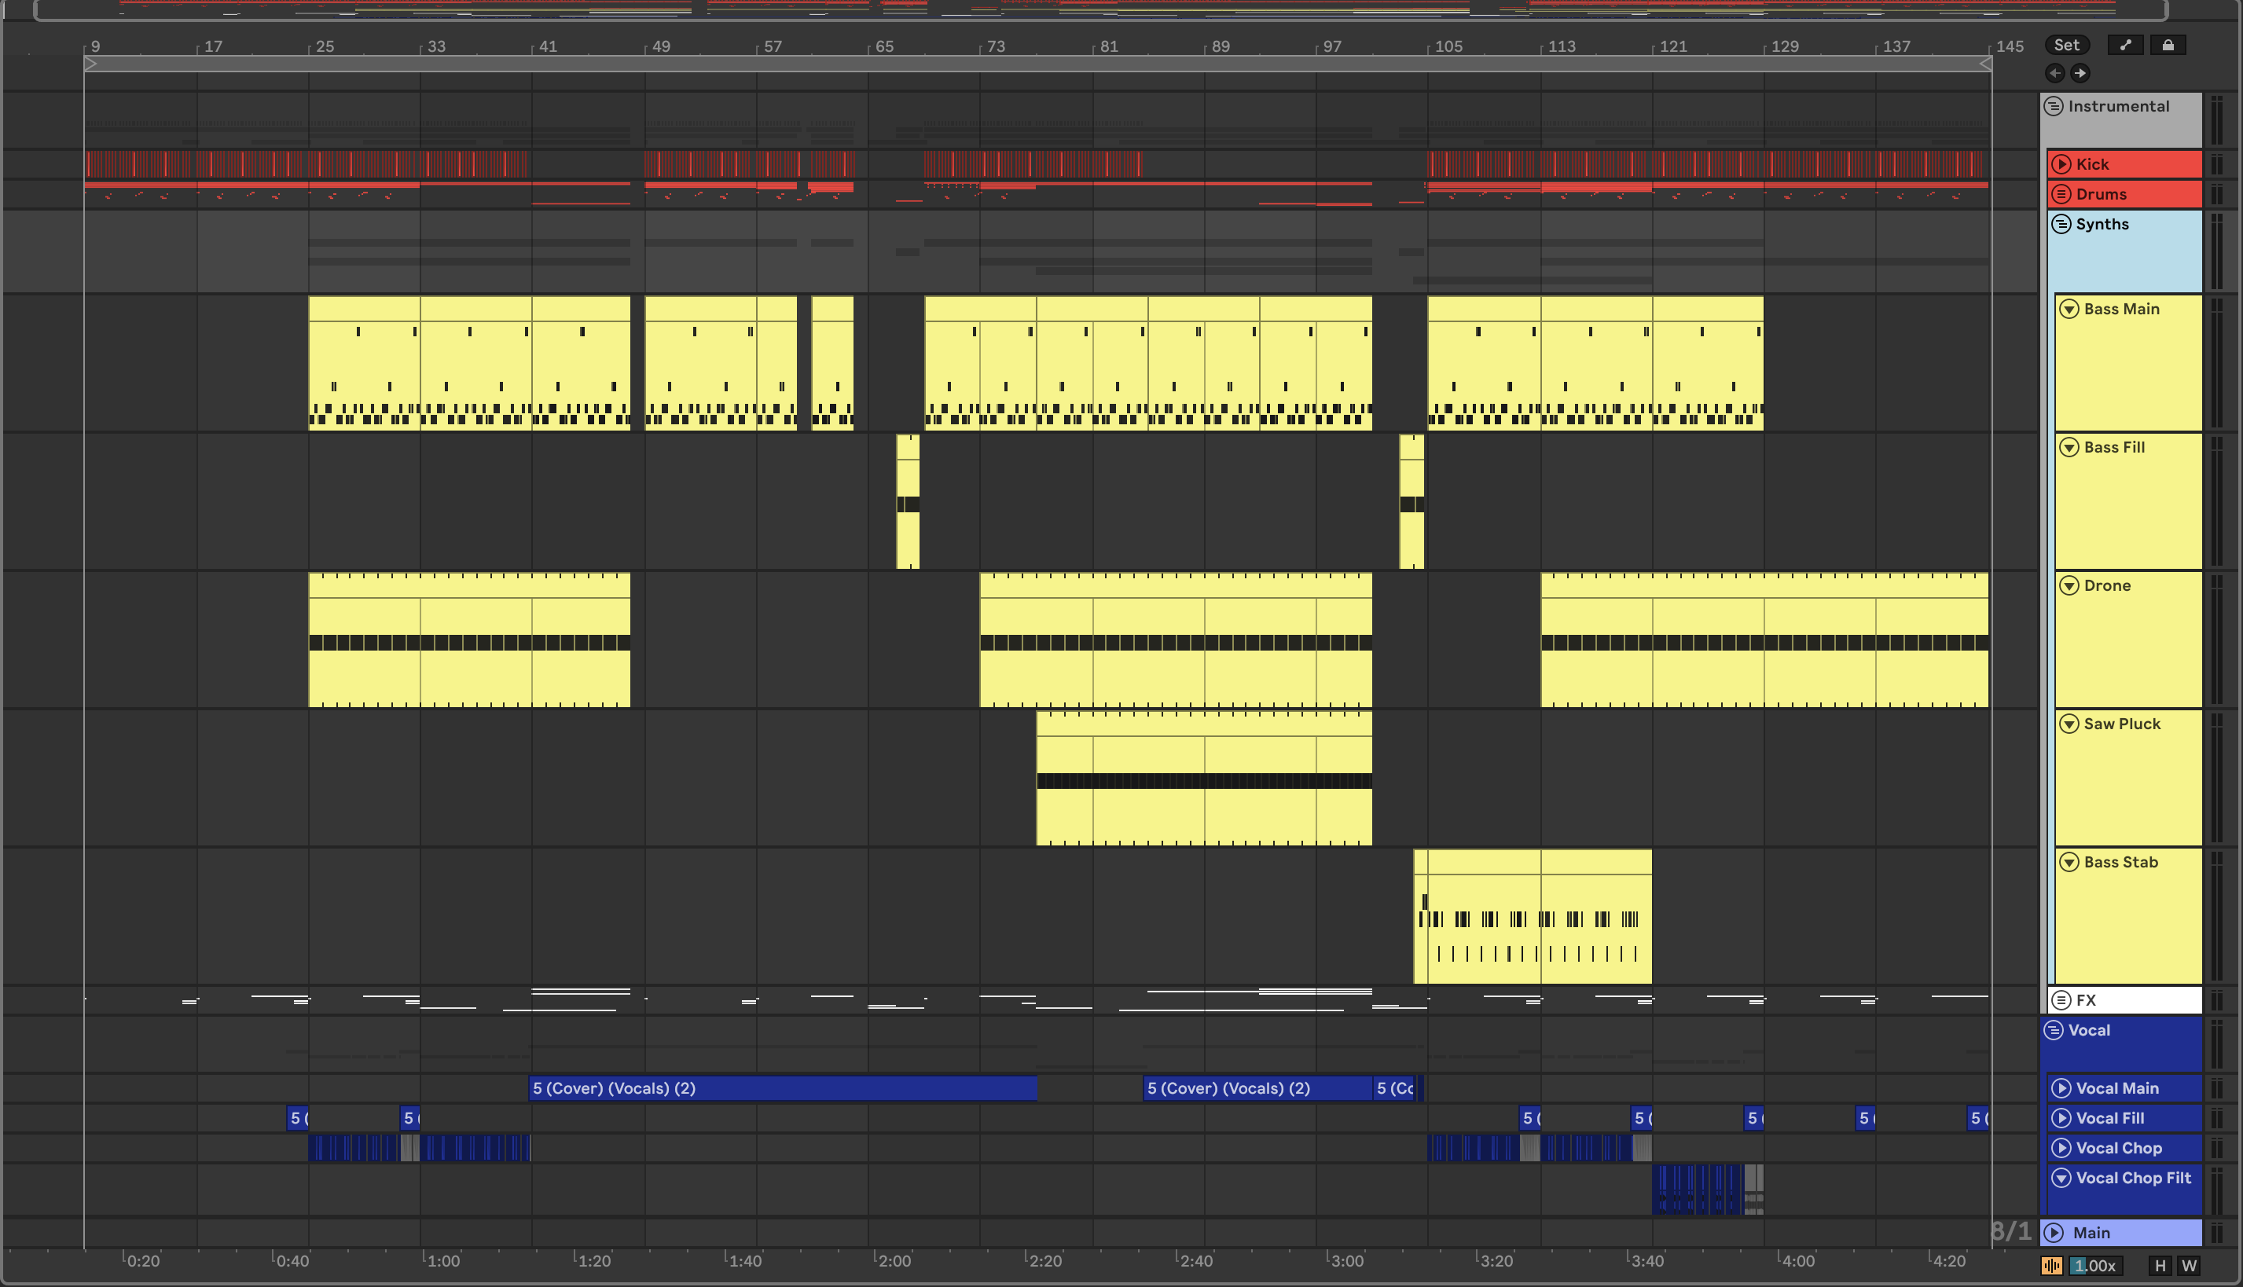Select last Vocal Fill clip near bar 143
Viewport: 2243px width, 1287px height.
1979,1118
